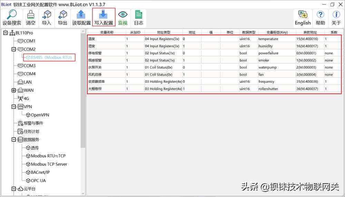The width and height of the screenshot is (345, 197).
Task: Toggle the 监视 monitor eye icon
Action: (122, 15)
